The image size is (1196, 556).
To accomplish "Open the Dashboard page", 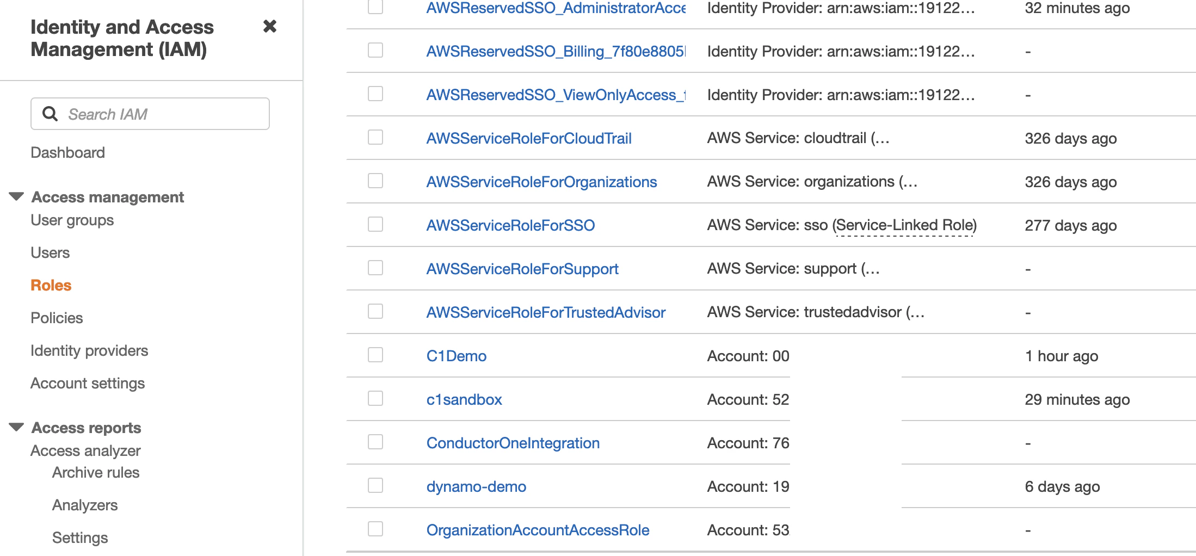I will [x=67, y=152].
